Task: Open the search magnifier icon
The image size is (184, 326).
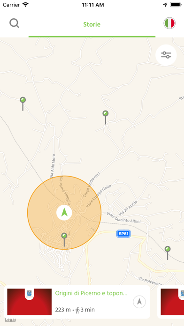Action: point(15,23)
